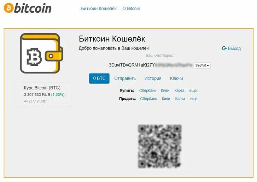The height and width of the screenshot is (182, 257).
Task: Open the О Bitcoin nav link
Action: click(131, 8)
